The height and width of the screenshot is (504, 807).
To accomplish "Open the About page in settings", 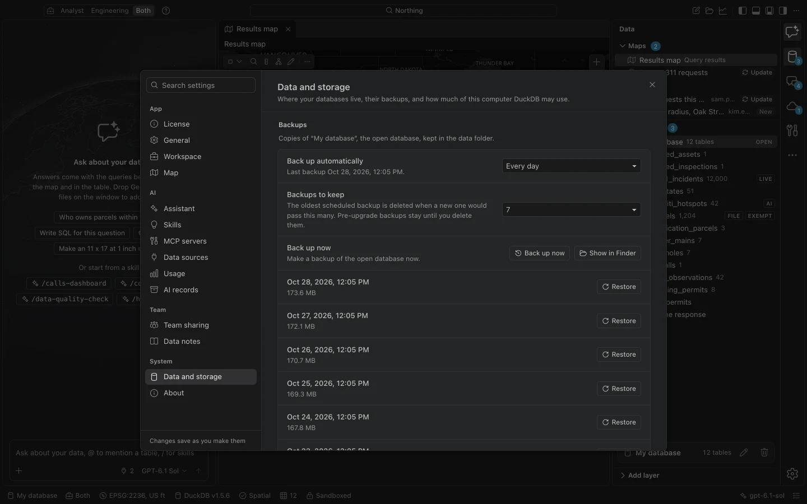I will pos(201,393).
